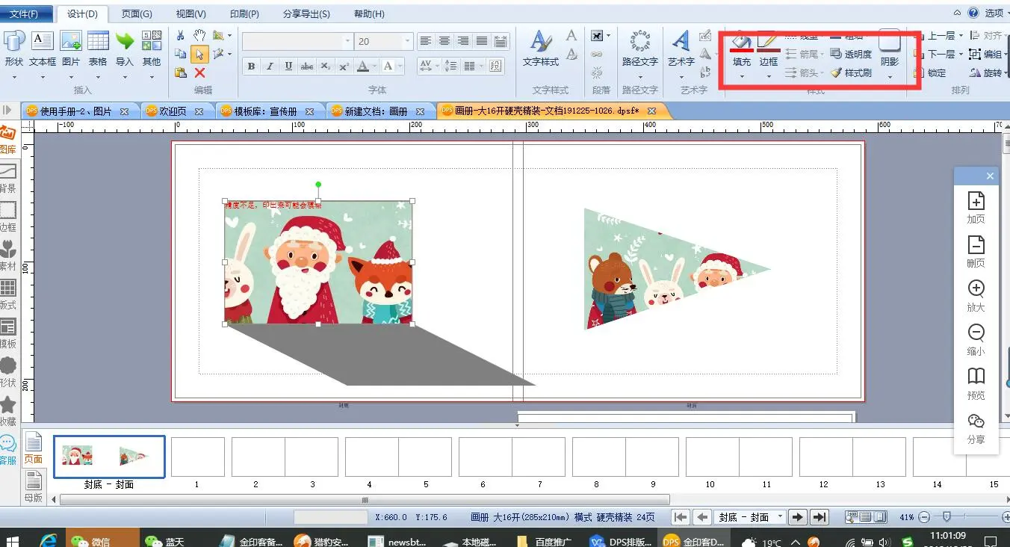Click the horizontal page strip scrollbar
The image size is (1010, 547).
[x=365, y=500]
